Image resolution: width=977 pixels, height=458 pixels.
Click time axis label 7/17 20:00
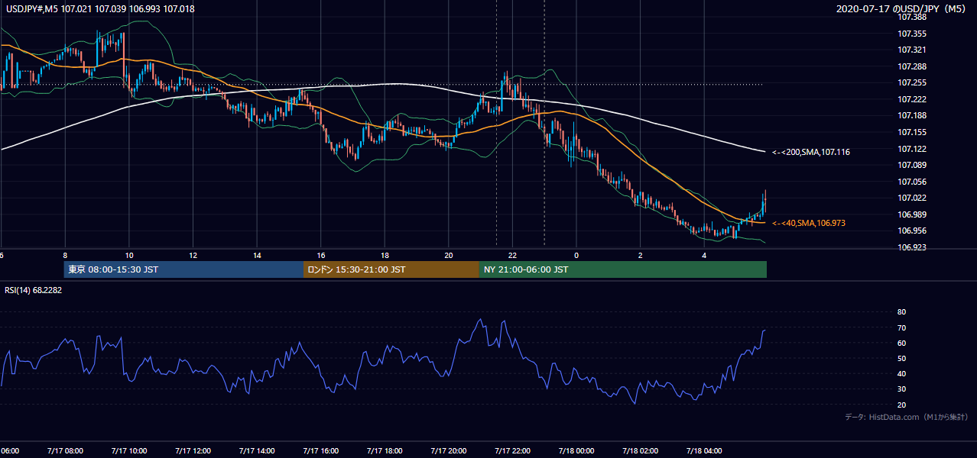point(448,451)
